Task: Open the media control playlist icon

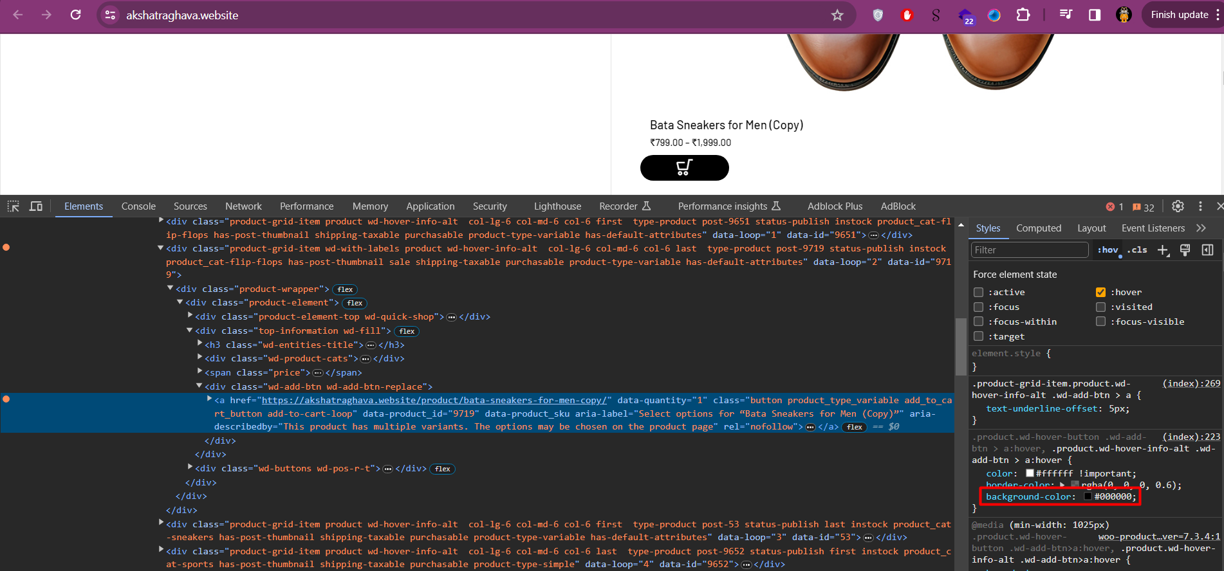Action: pyautogui.click(x=1066, y=15)
